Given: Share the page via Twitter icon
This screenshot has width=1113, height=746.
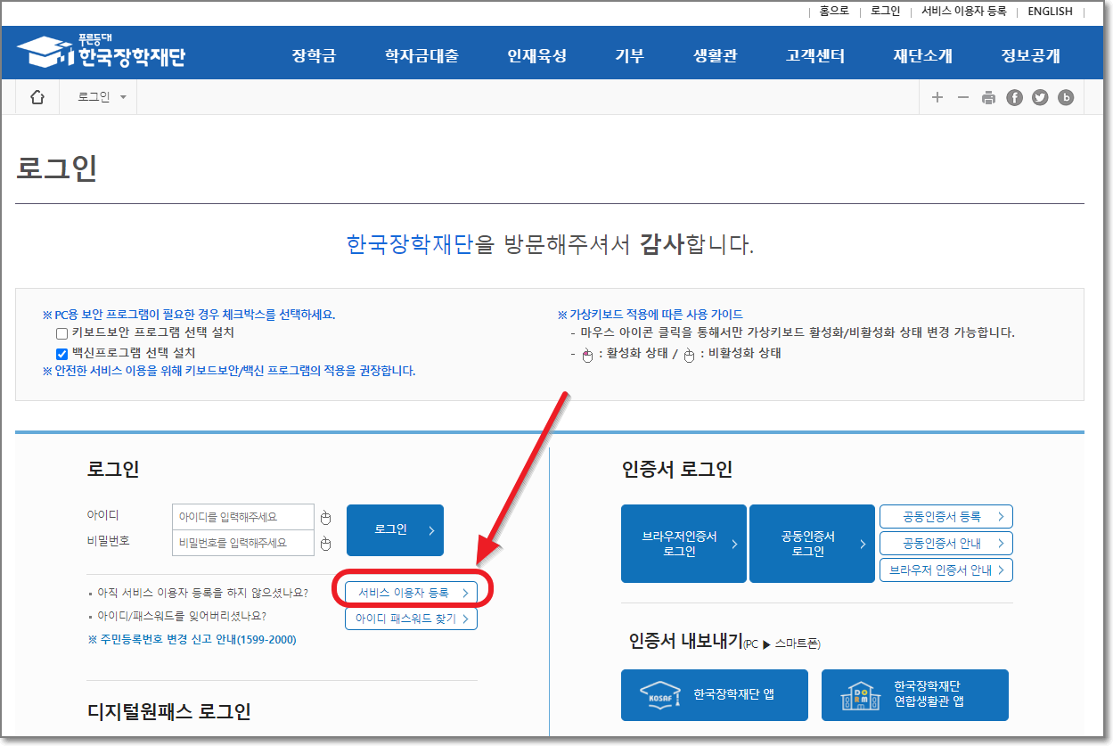Looking at the screenshot, I should pyautogui.click(x=1040, y=98).
